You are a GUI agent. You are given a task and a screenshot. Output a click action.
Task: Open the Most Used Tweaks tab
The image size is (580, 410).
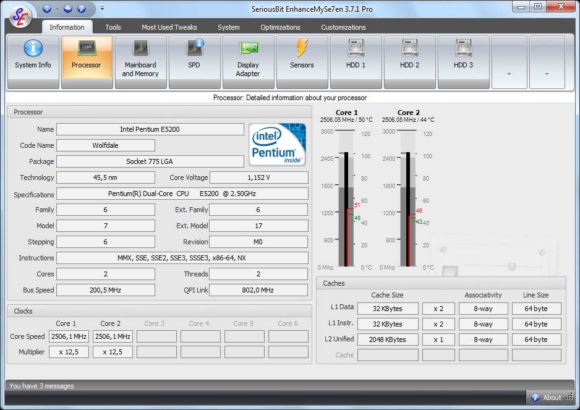tap(169, 27)
